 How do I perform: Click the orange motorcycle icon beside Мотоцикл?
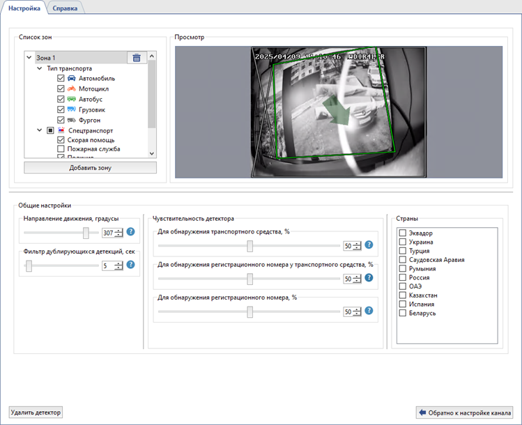point(71,89)
